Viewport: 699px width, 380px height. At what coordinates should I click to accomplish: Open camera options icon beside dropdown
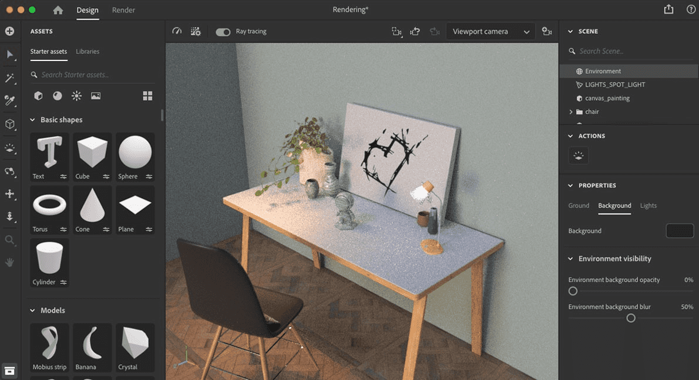coord(546,31)
